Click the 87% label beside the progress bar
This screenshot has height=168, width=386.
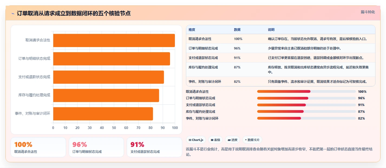point(361,111)
